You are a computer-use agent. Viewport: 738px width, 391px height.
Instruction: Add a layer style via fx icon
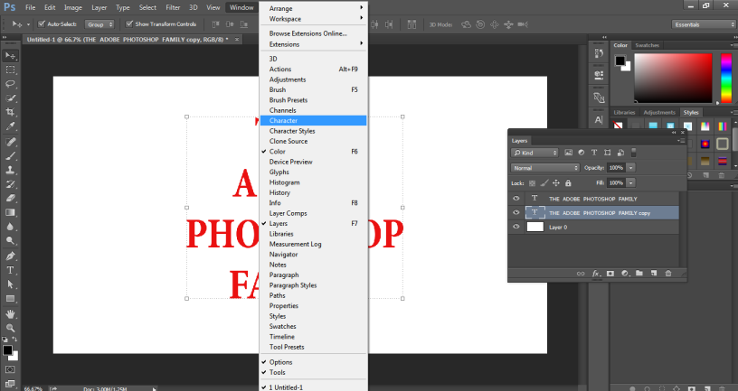pyautogui.click(x=595, y=274)
